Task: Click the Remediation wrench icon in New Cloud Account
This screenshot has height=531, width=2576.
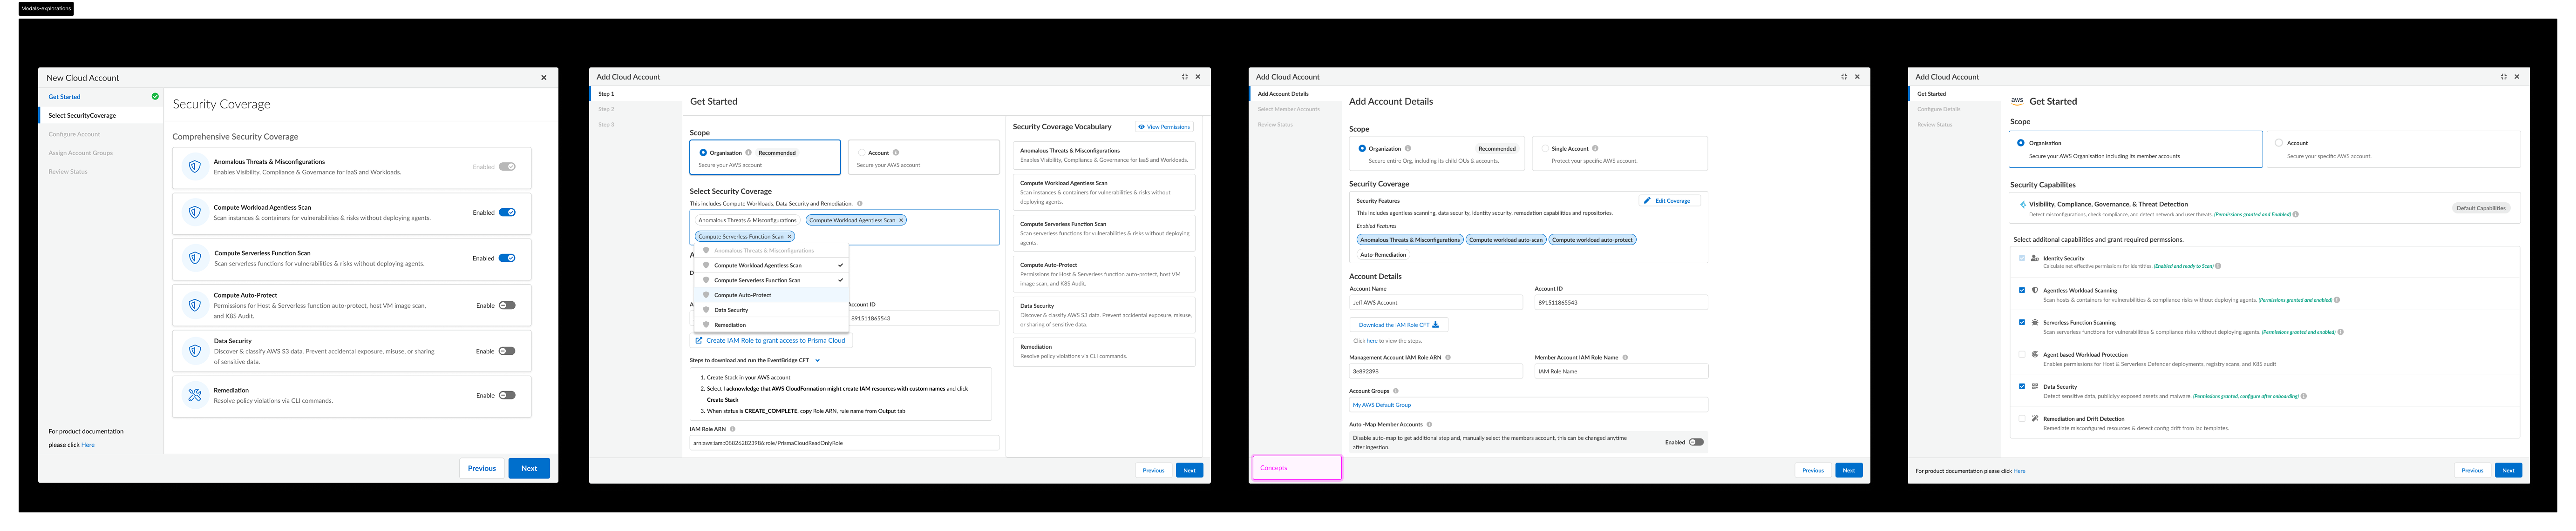Action: 195,395
